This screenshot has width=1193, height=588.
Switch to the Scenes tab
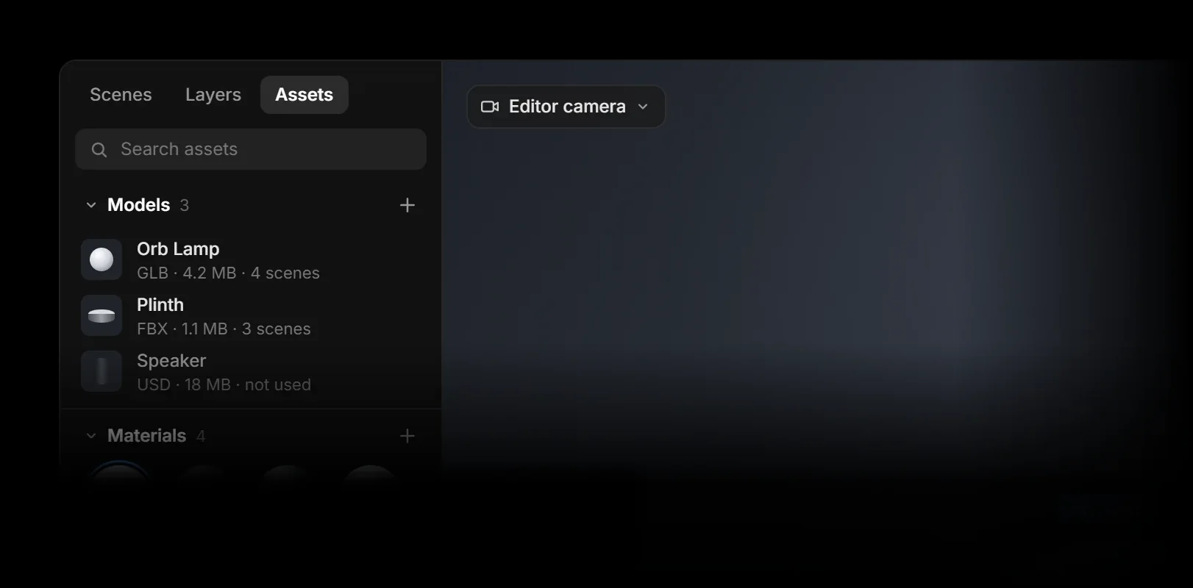121,95
